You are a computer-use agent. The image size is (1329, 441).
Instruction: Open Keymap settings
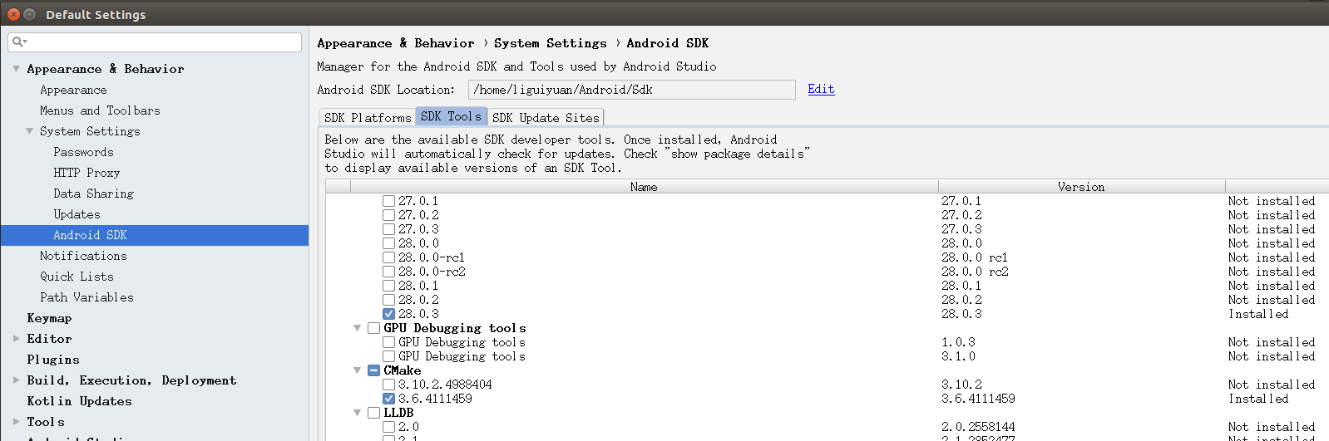49,318
